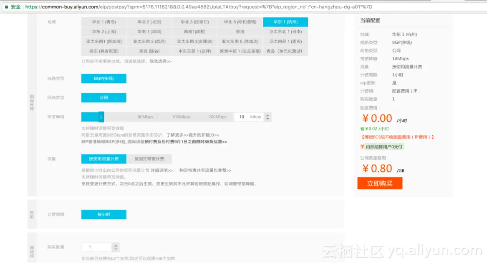487x263 pixels.
Task: Choose region 亚太南部 1 (孟买)
Action: click(285, 41)
